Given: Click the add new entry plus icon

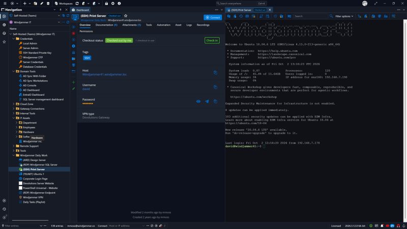Looking at the screenshot, I should 24,4.
